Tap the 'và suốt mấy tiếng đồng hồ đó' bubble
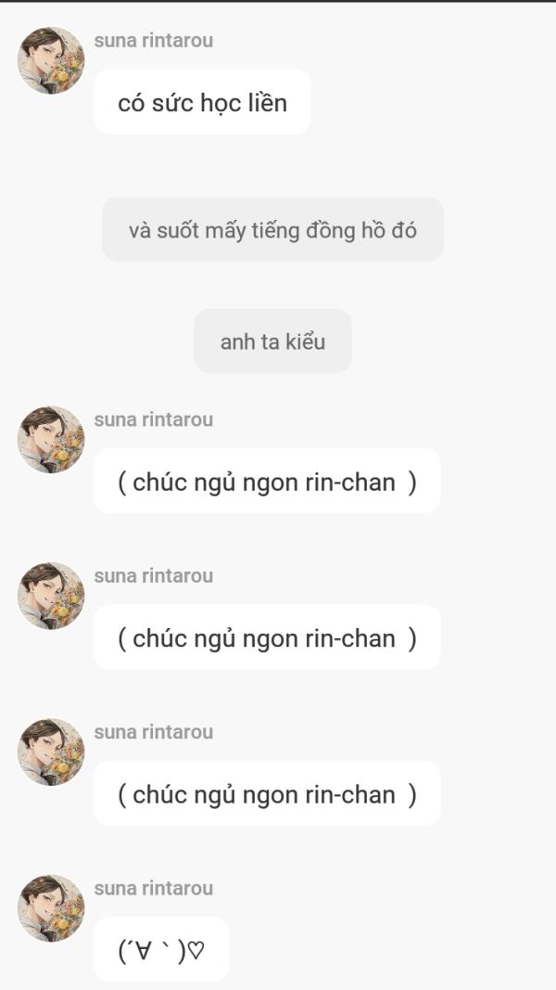Screen dimensions: 556x990 [x=272, y=230]
